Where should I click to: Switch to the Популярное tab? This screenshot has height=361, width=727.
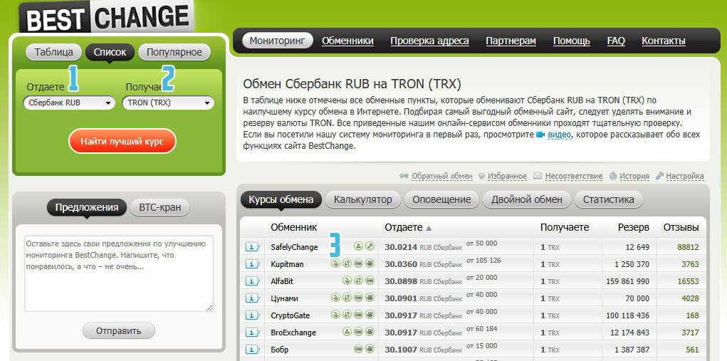point(174,52)
